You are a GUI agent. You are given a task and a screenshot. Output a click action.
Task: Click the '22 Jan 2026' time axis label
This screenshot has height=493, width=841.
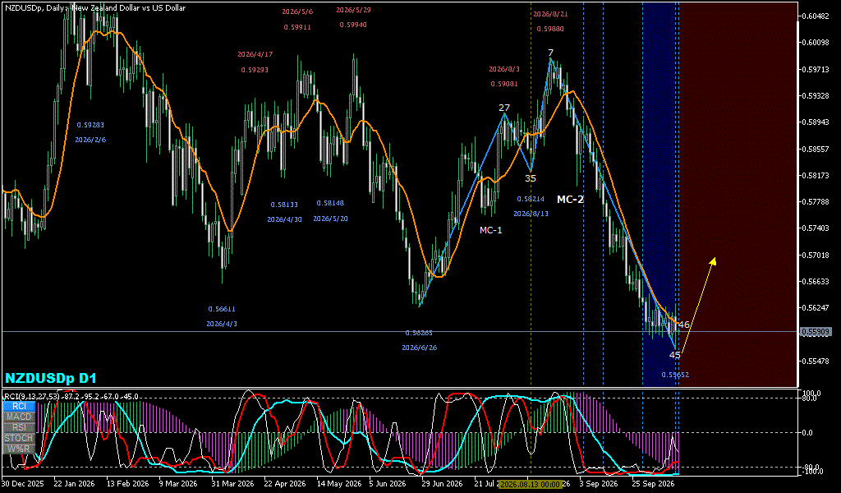(x=75, y=483)
